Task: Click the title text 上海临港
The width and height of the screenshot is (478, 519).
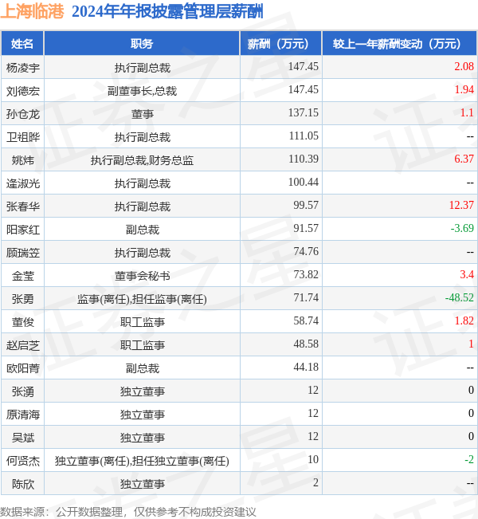Action: 32,11
